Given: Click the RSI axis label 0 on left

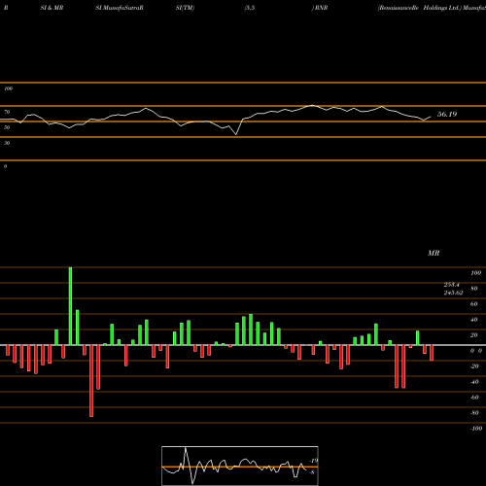Looking at the screenshot, I should coord(5,166).
